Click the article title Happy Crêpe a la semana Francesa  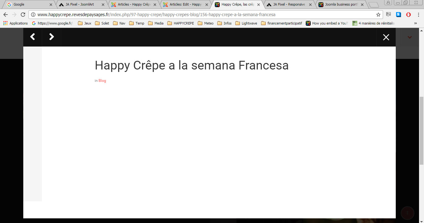192,65
